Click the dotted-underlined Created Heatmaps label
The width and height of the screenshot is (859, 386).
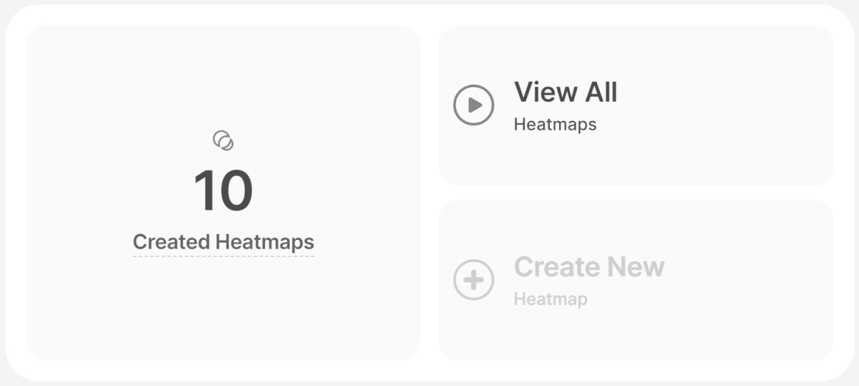point(223,242)
